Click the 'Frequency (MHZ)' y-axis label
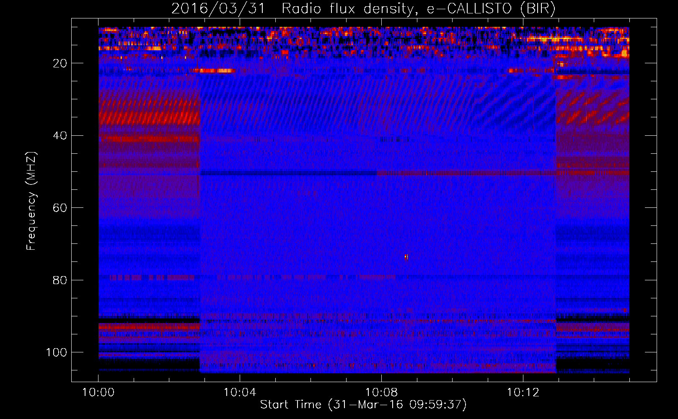 pyautogui.click(x=31, y=201)
